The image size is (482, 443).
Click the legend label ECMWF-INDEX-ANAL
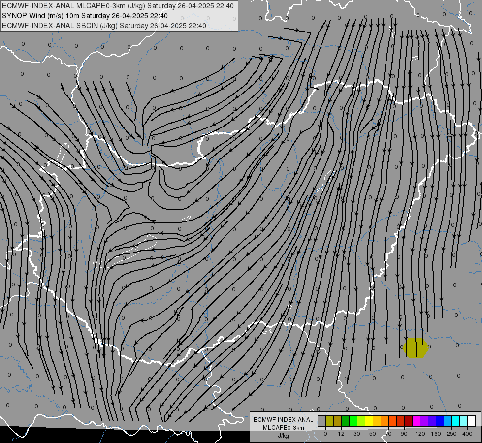(283, 420)
